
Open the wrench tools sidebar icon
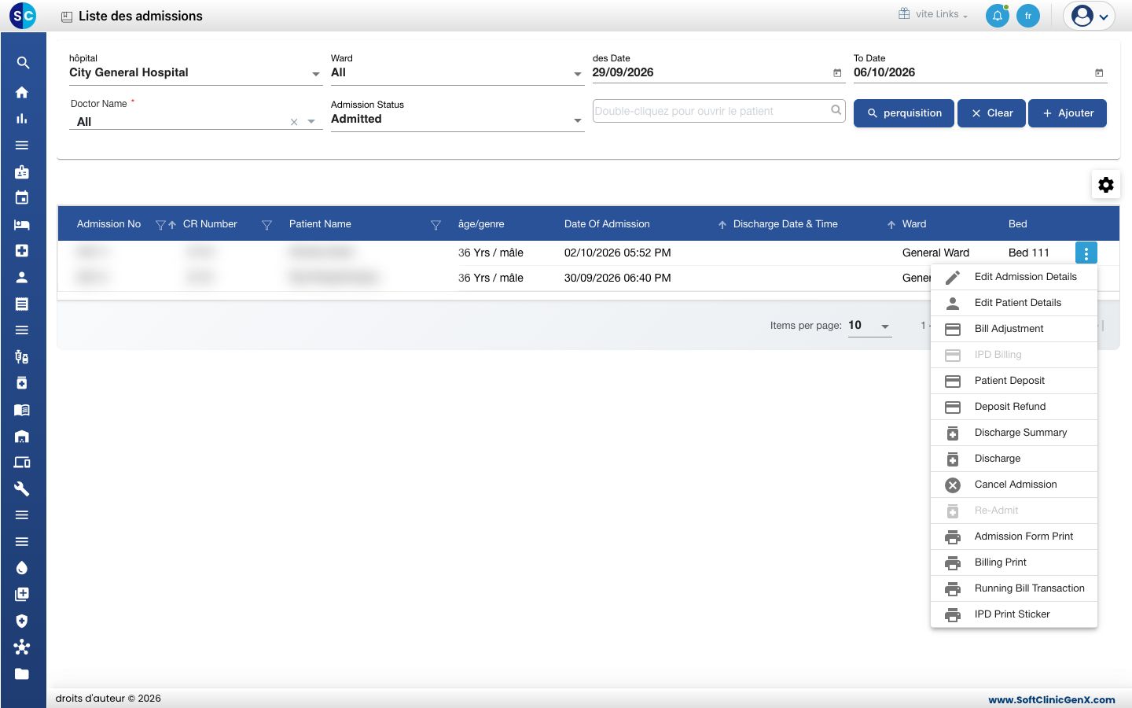tap(22, 489)
